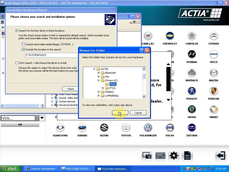The image size is (229, 172).
Task: Select 'Don't search' radio option
Action: pos(17,63)
